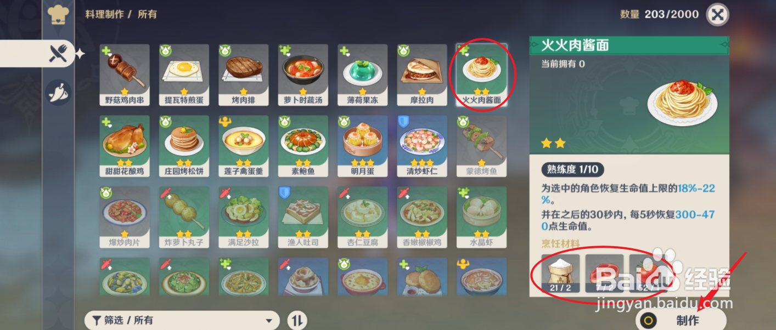
Task: Toggle the sort order arrows button
Action: click(x=297, y=320)
